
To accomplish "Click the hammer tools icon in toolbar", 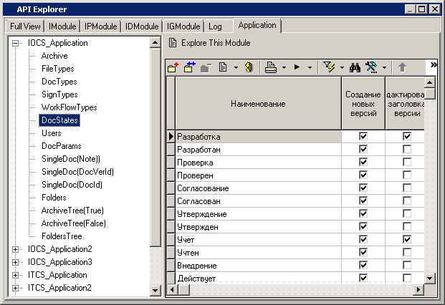I will [371, 67].
